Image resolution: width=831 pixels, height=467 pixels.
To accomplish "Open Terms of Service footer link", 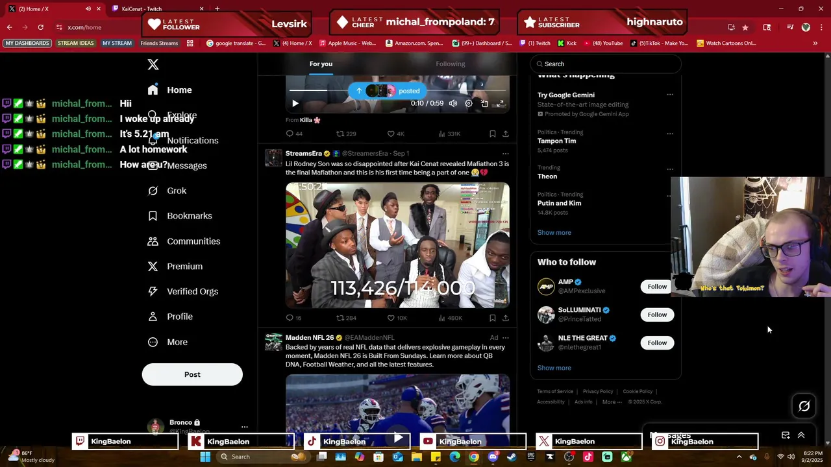I will click(555, 392).
